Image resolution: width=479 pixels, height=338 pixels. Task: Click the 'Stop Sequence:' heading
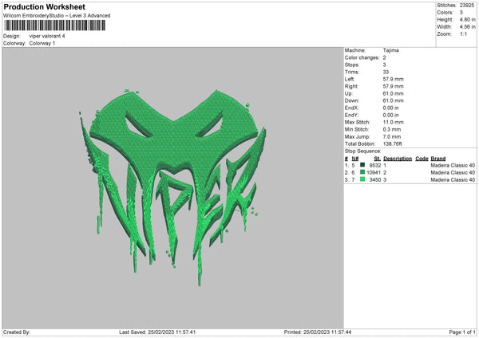pos(363,151)
